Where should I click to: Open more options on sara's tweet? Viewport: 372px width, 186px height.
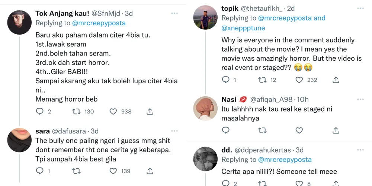pos(174,131)
